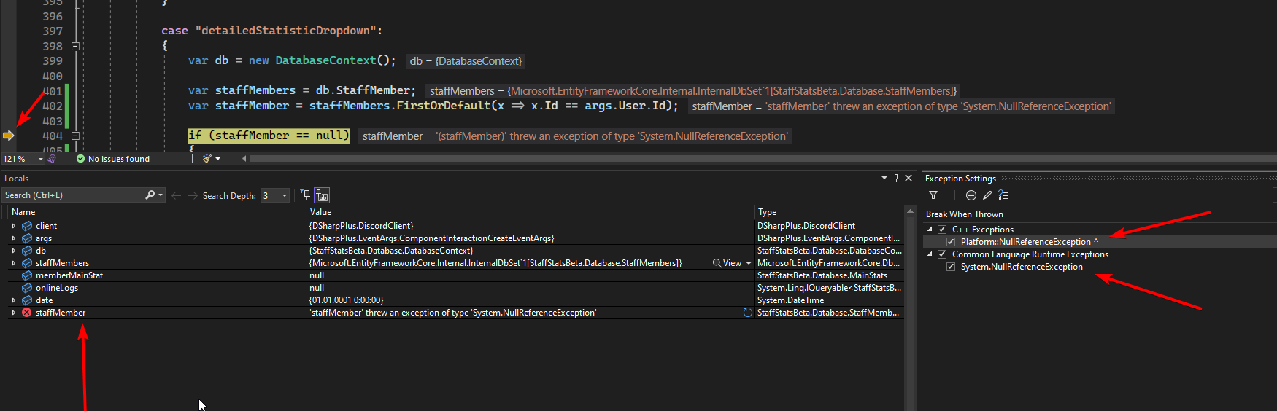Open the Locals window options dropdown arrow
Screen dimensions: 1277x411
pos(884,178)
